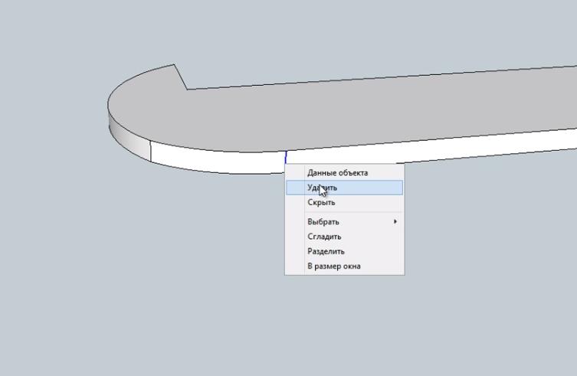Click the arrow beside Выбрать

395,222
